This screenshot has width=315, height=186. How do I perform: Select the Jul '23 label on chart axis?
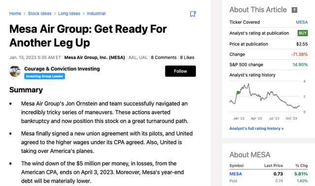point(274,118)
